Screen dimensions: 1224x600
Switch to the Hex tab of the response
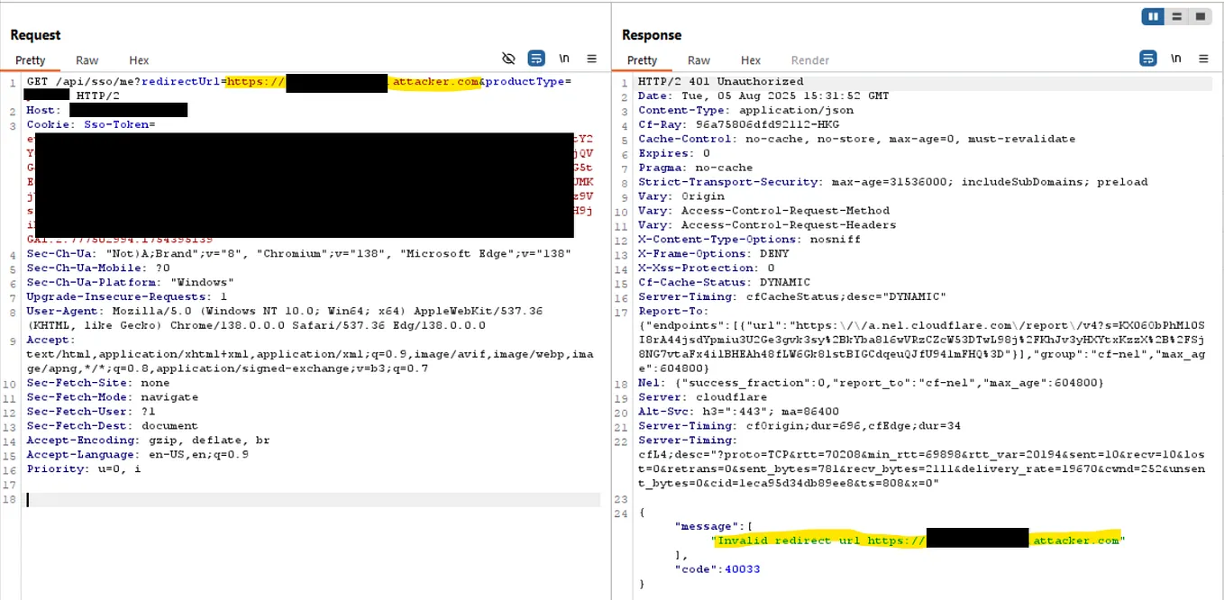tap(751, 60)
